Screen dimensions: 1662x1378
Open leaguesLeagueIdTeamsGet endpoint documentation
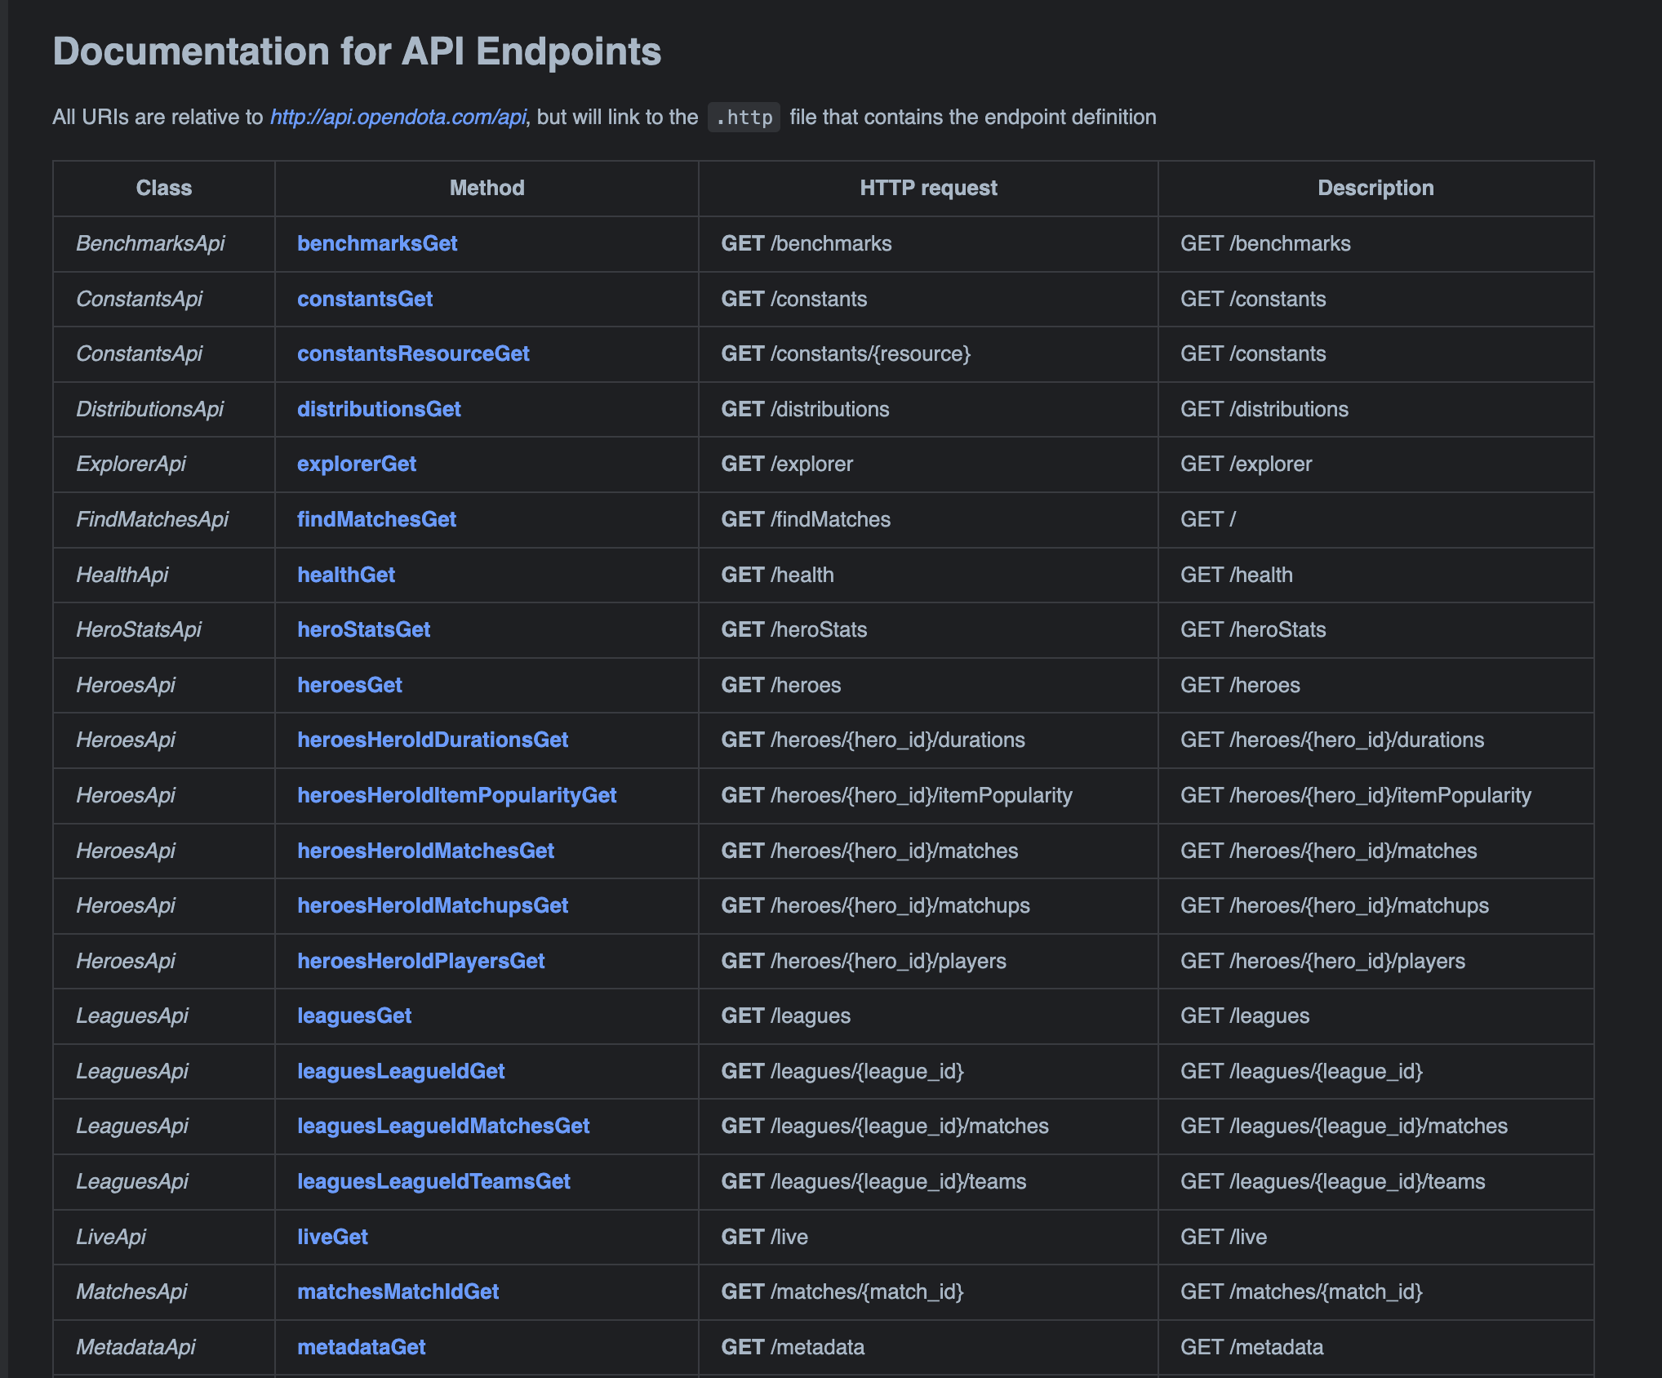tap(433, 1181)
